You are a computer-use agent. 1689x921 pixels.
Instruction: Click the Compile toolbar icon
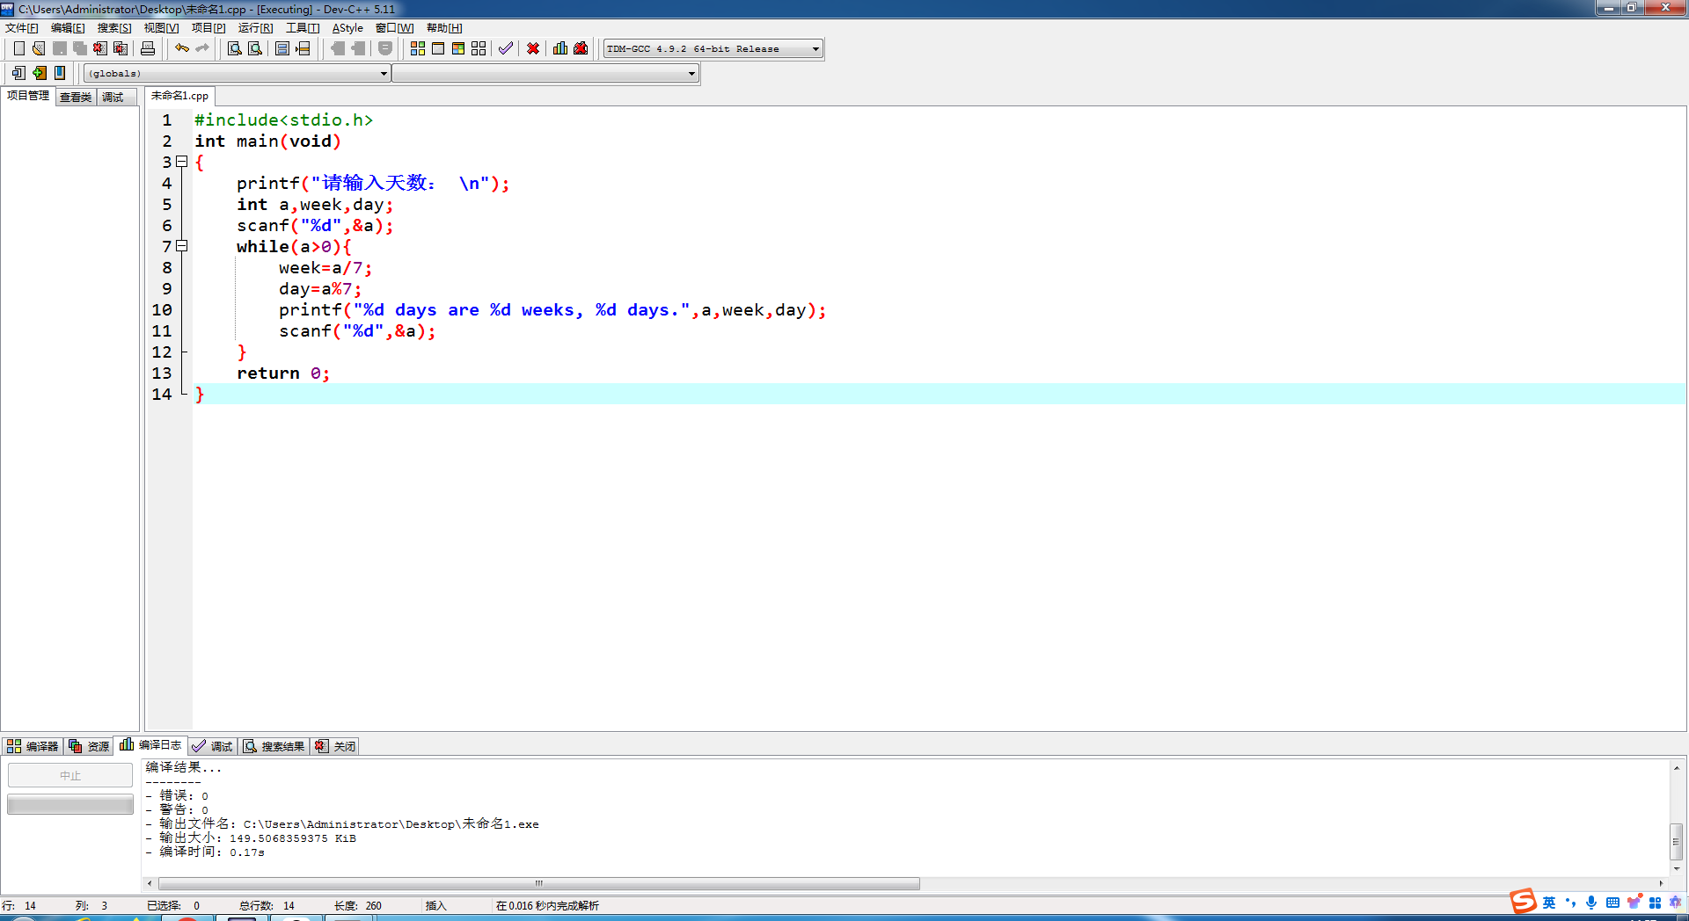(x=418, y=48)
